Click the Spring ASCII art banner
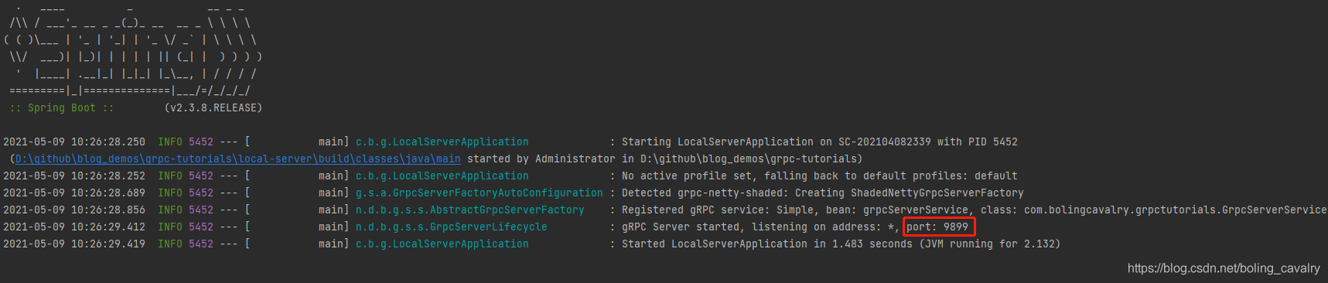This screenshot has height=283, width=1328. [x=133, y=48]
